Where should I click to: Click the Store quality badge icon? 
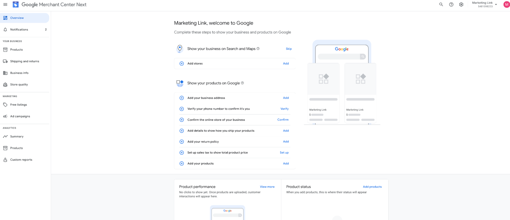click(x=5, y=85)
